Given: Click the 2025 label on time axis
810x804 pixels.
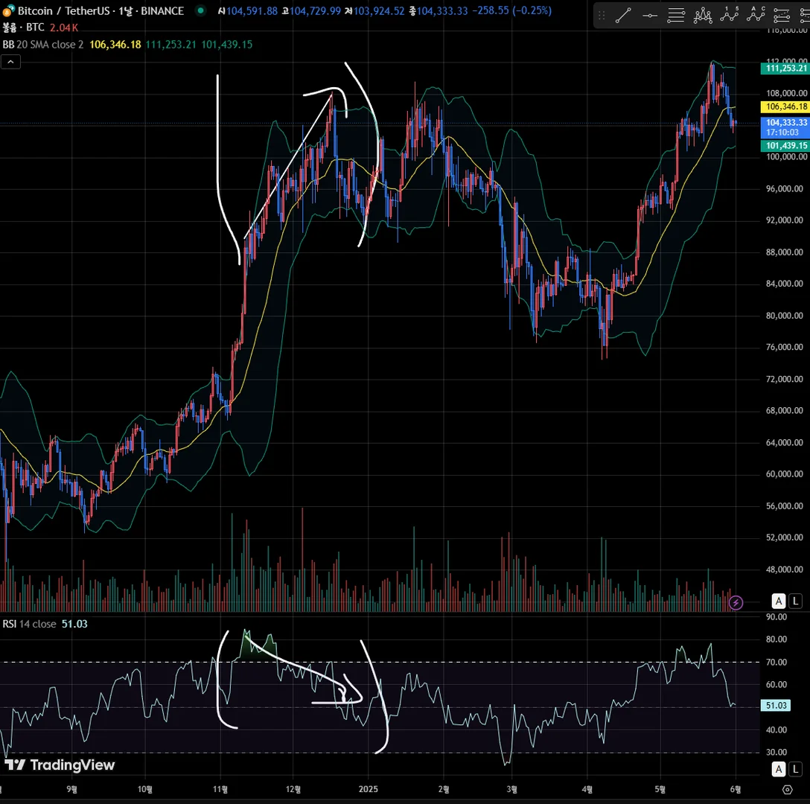Looking at the screenshot, I should [x=368, y=789].
